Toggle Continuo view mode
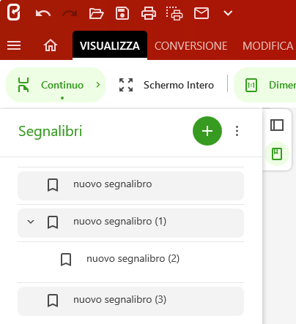This screenshot has width=296, height=324. [x=50, y=85]
